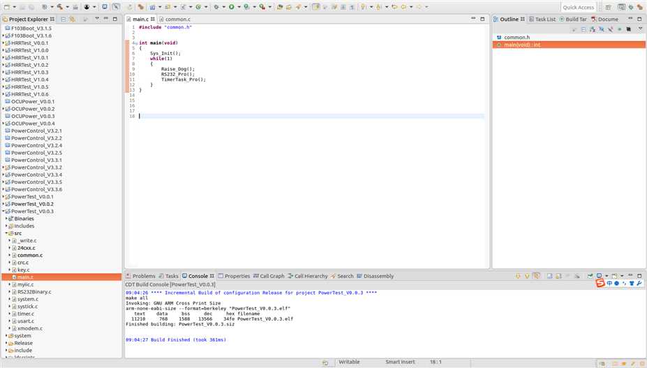This screenshot has width=647, height=368.
Task: Collapse the PowerTest_V0.0.3 project
Action: click(x=3, y=211)
